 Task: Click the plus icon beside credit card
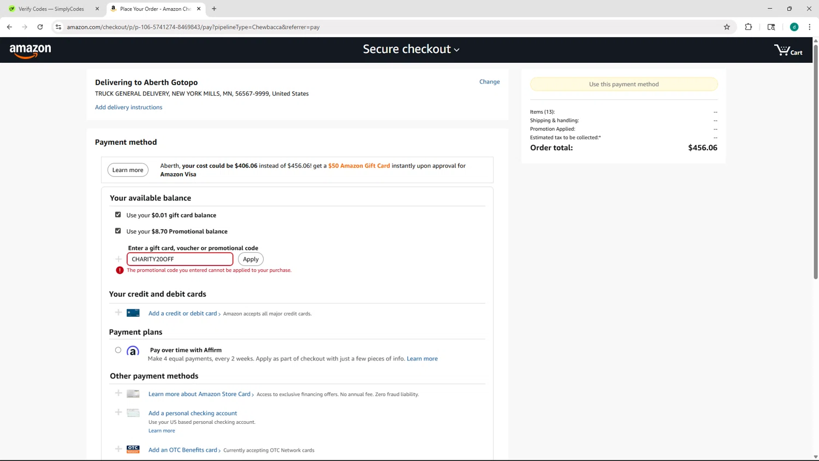tap(118, 312)
